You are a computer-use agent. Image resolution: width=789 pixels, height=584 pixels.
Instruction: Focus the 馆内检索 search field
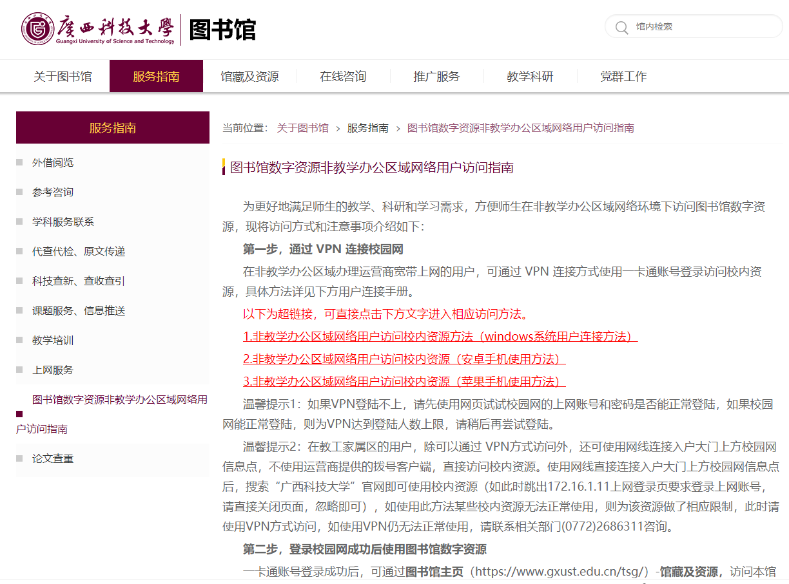click(x=694, y=26)
